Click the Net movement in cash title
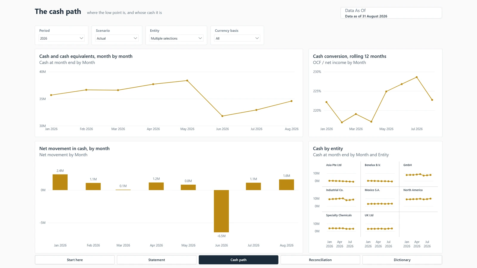Viewport: 477px width, 268px height. coord(75,149)
